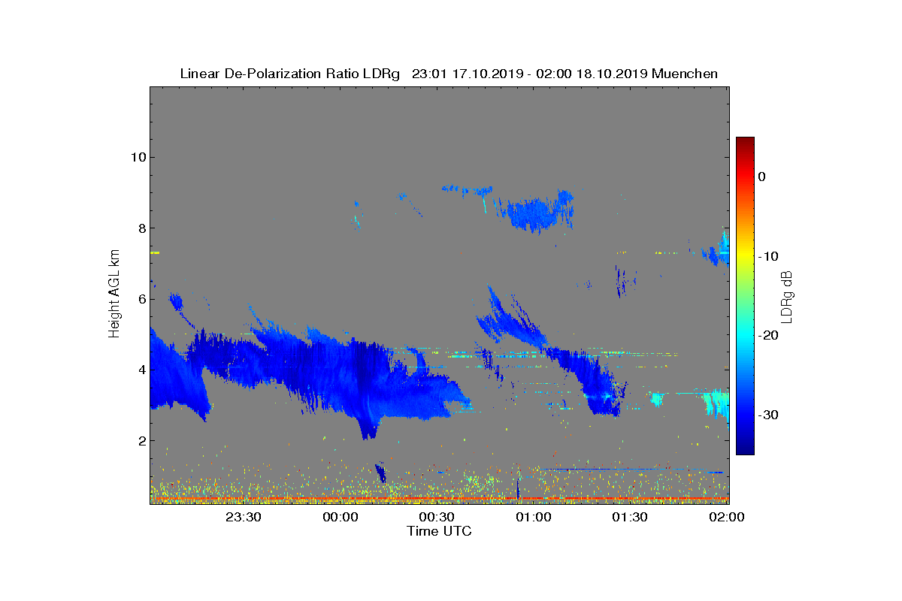Click the plot title 'Linear De-Polarization Ratio LDRg'
This screenshot has height=601, width=902.
tap(290, 74)
